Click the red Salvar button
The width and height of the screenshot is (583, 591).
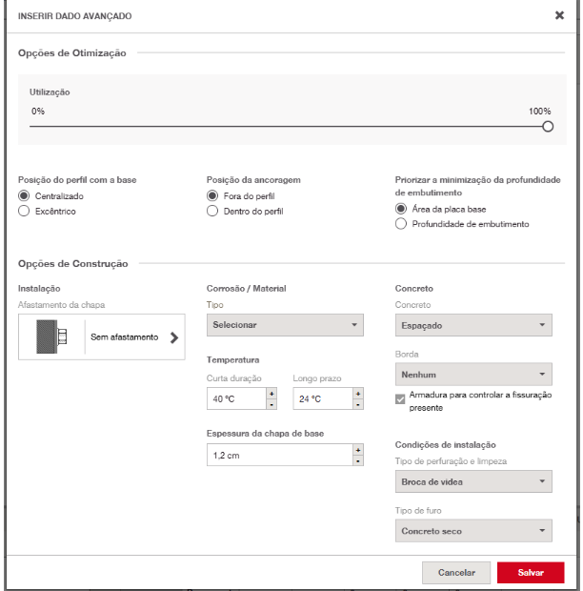click(531, 573)
